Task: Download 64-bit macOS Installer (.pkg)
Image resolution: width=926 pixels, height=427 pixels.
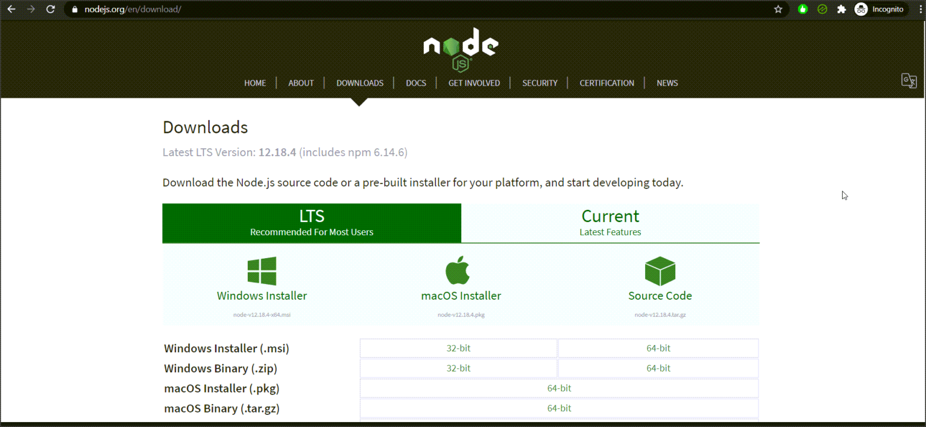Action: click(559, 388)
